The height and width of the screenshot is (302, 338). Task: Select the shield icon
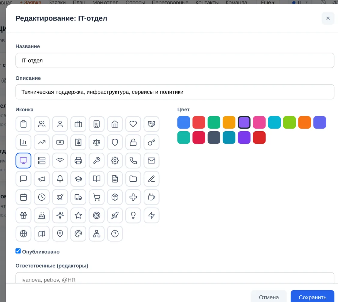[115, 142]
